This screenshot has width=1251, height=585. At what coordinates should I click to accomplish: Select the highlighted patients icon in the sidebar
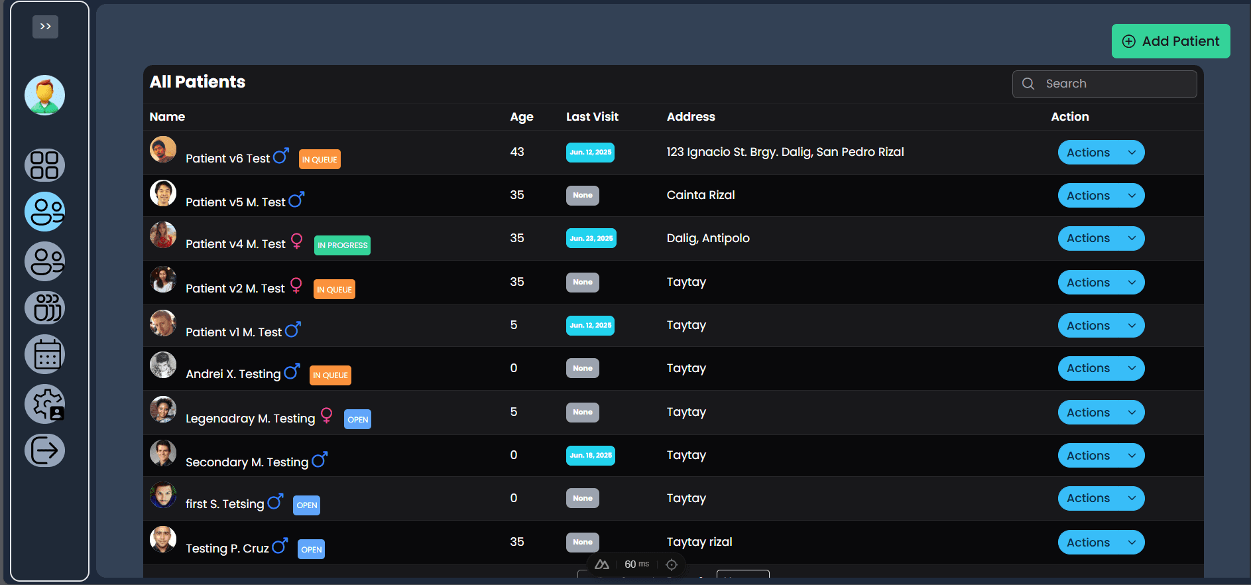coord(44,212)
